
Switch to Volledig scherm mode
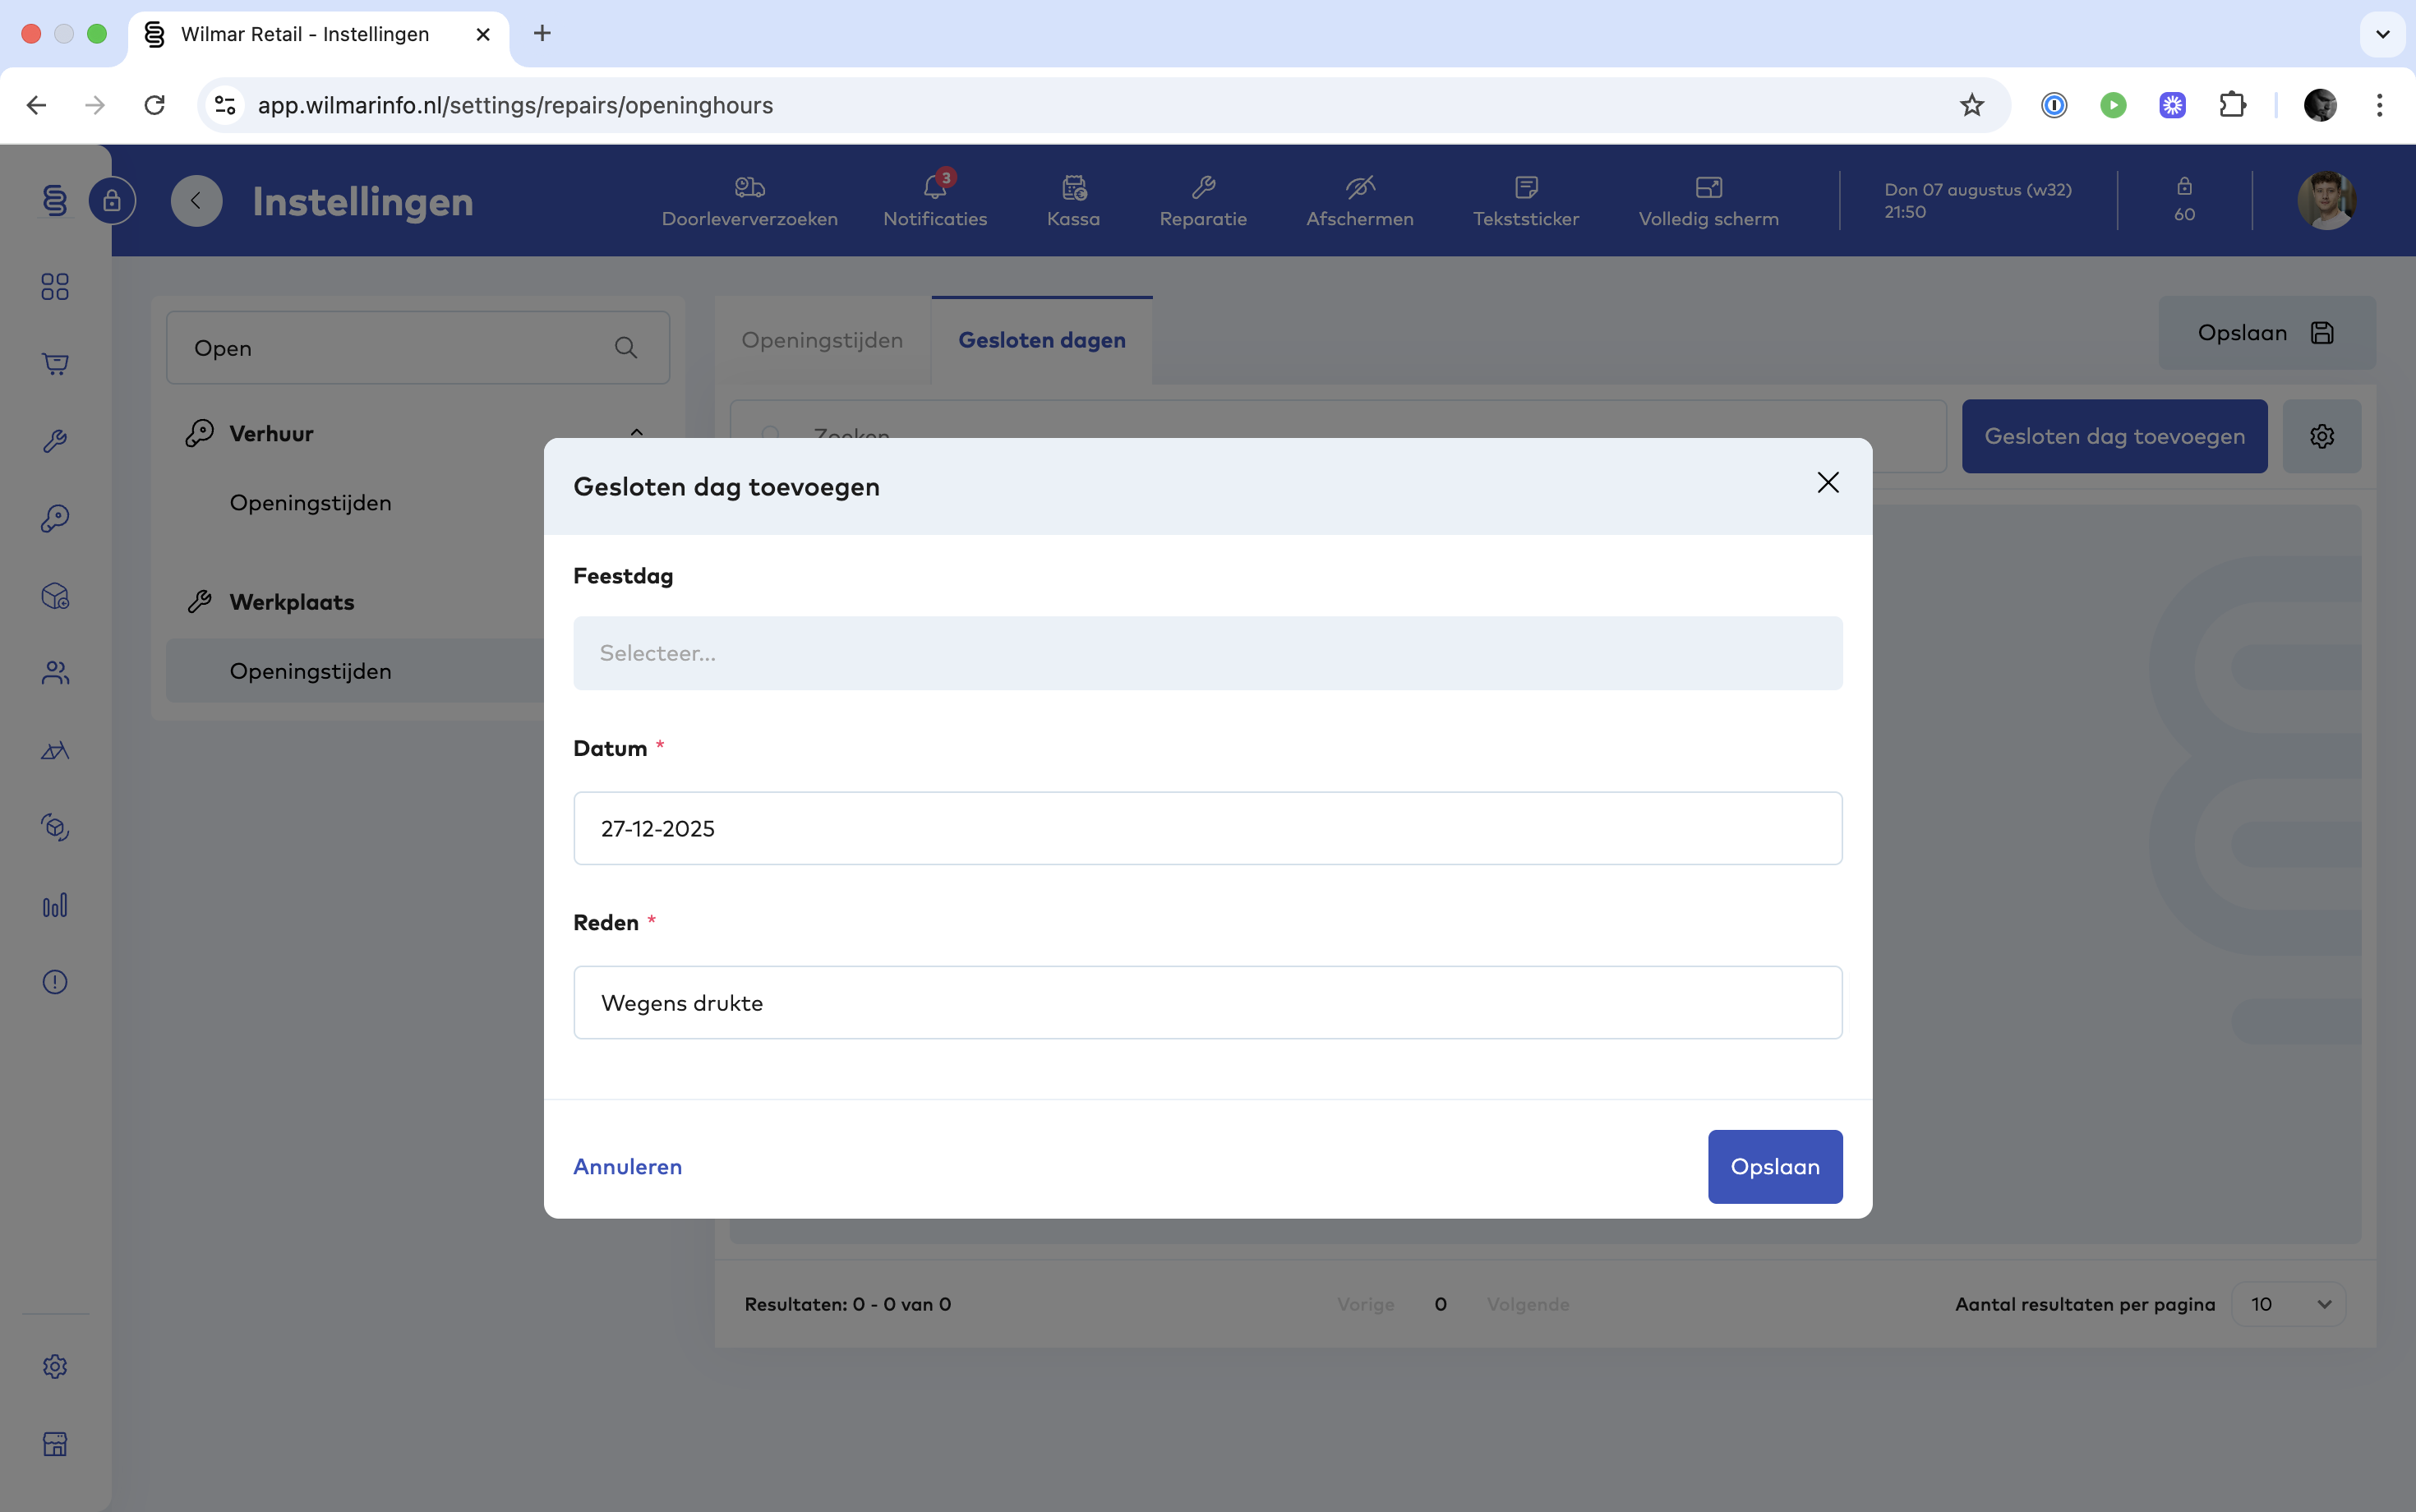click(1708, 201)
